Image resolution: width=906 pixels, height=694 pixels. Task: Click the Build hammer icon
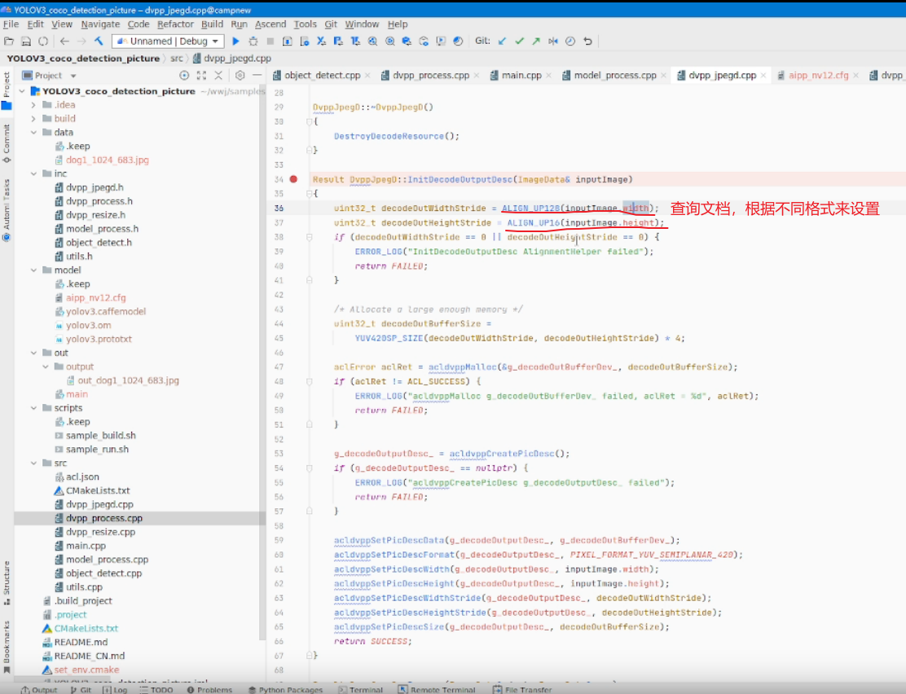[x=99, y=41]
